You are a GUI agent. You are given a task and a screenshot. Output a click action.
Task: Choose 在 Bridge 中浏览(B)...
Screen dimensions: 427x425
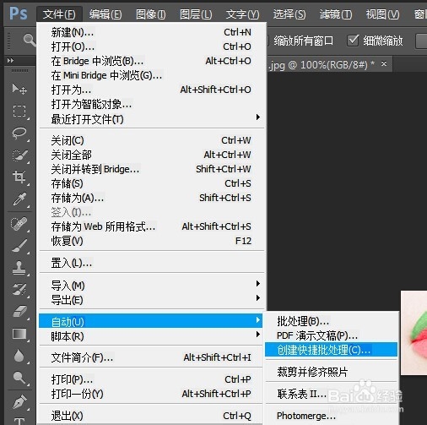click(x=151, y=61)
